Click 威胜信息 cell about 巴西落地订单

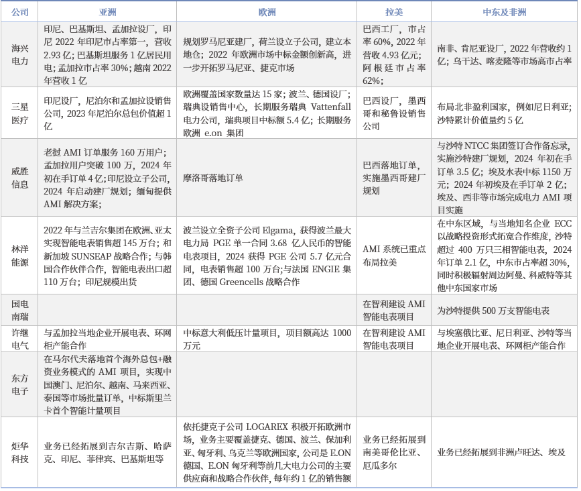click(394, 178)
